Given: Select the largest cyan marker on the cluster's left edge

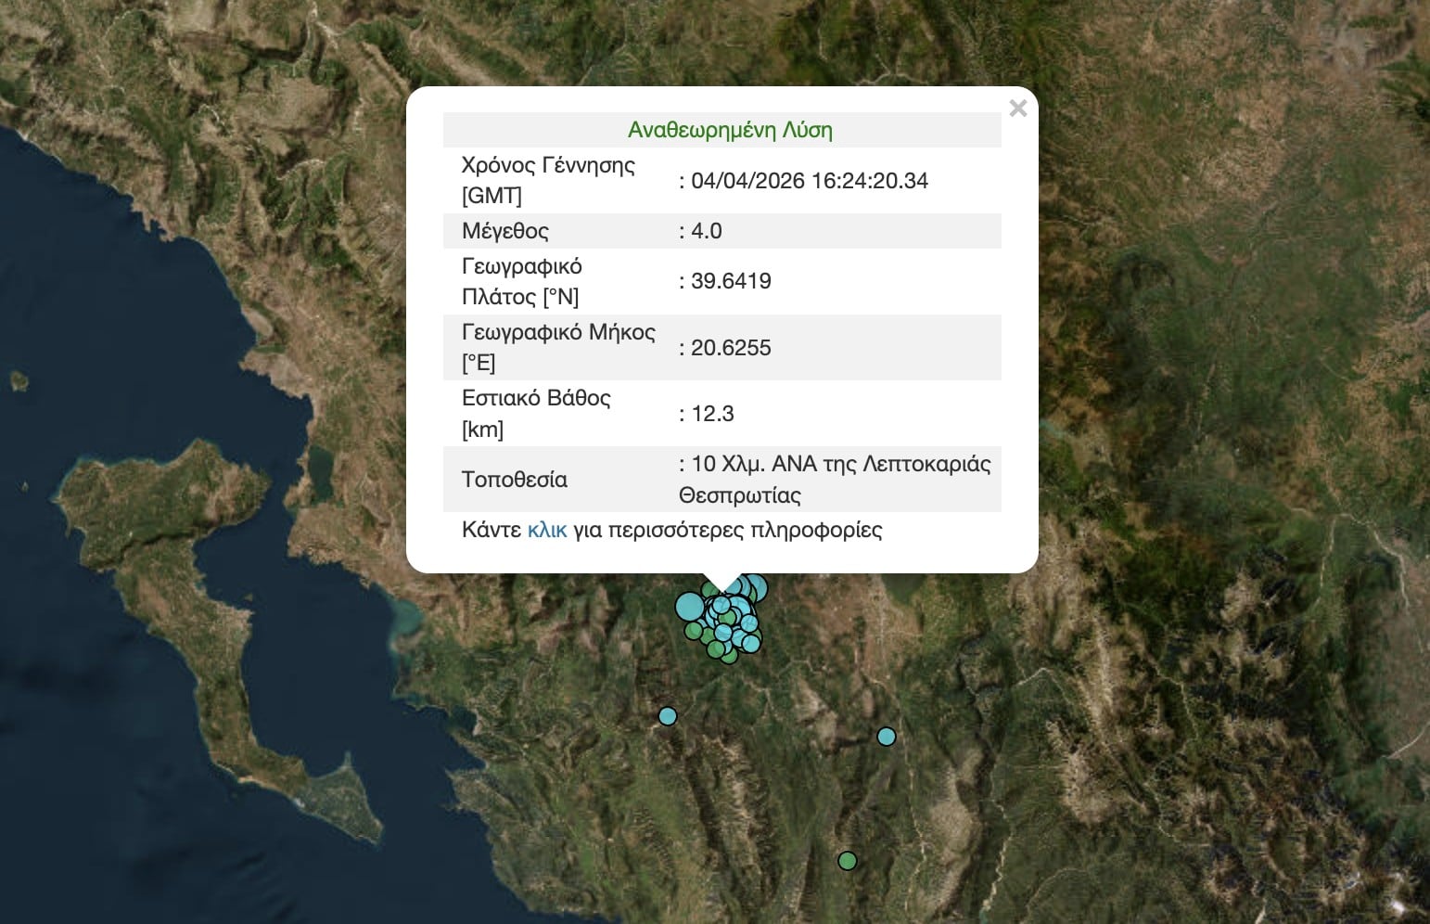Looking at the screenshot, I should [689, 607].
